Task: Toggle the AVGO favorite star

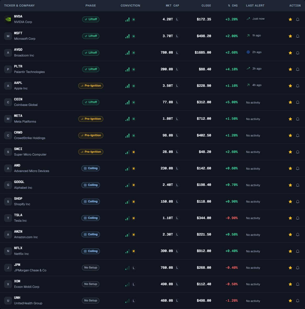Action: click(x=290, y=53)
